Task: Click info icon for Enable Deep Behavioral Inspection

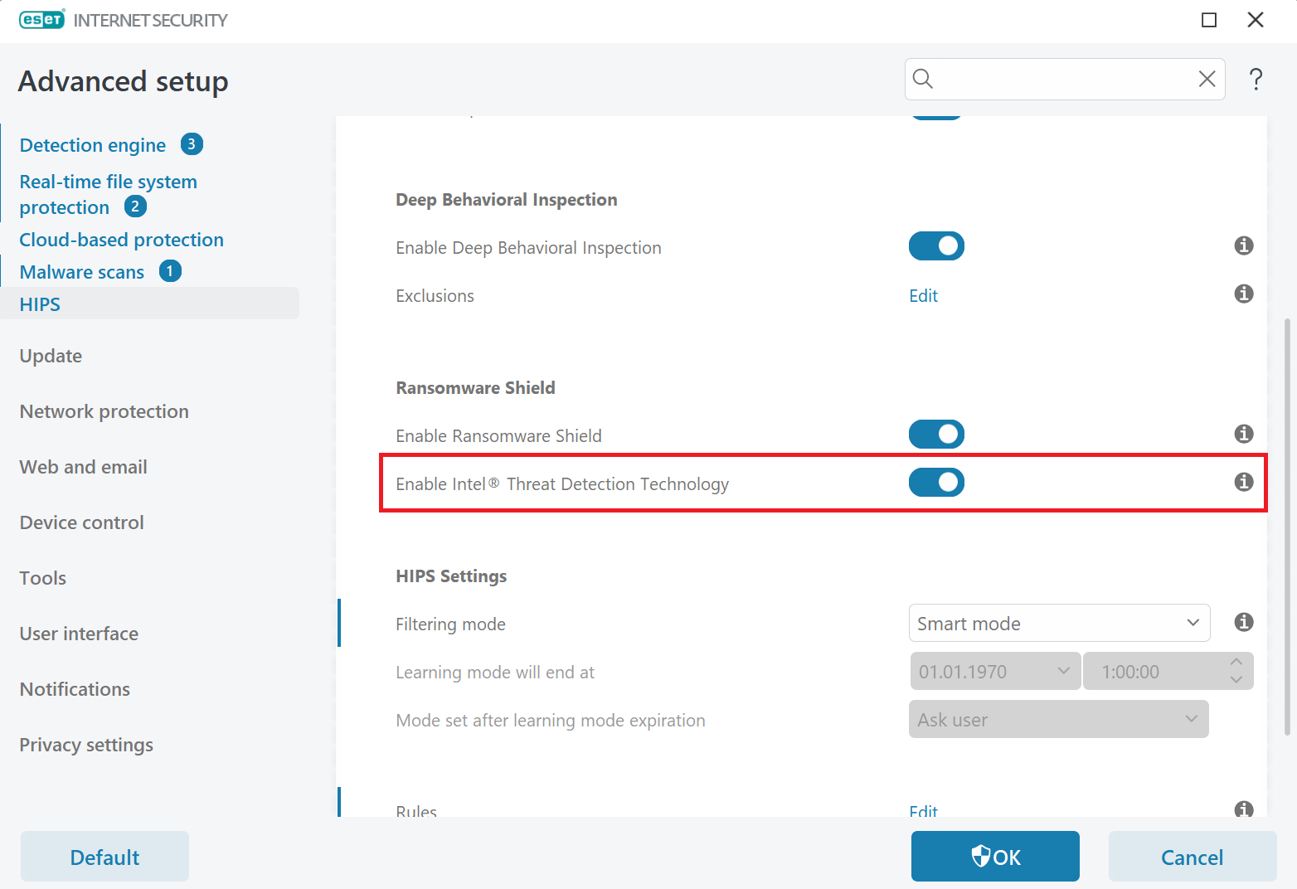Action: (1243, 245)
